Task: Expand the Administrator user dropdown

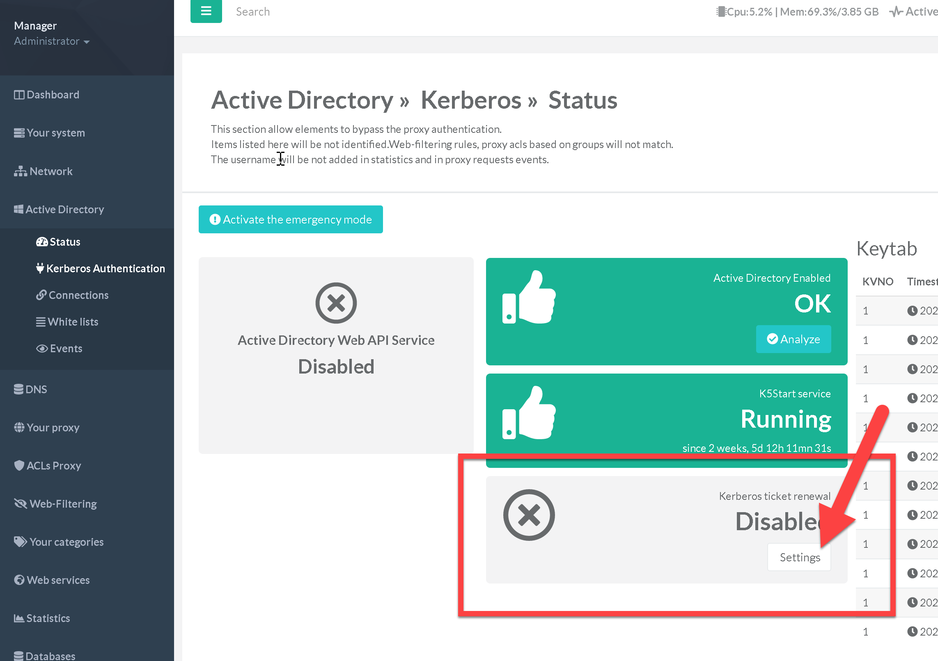Action: click(x=52, y=41)
